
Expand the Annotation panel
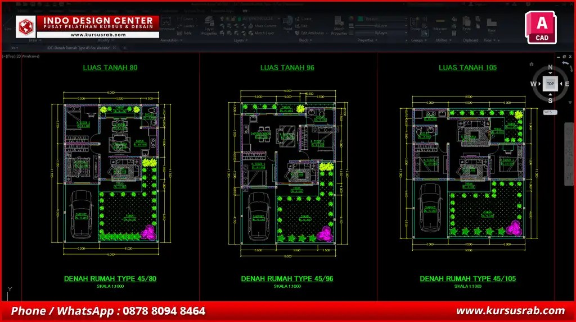pos(171,40)
